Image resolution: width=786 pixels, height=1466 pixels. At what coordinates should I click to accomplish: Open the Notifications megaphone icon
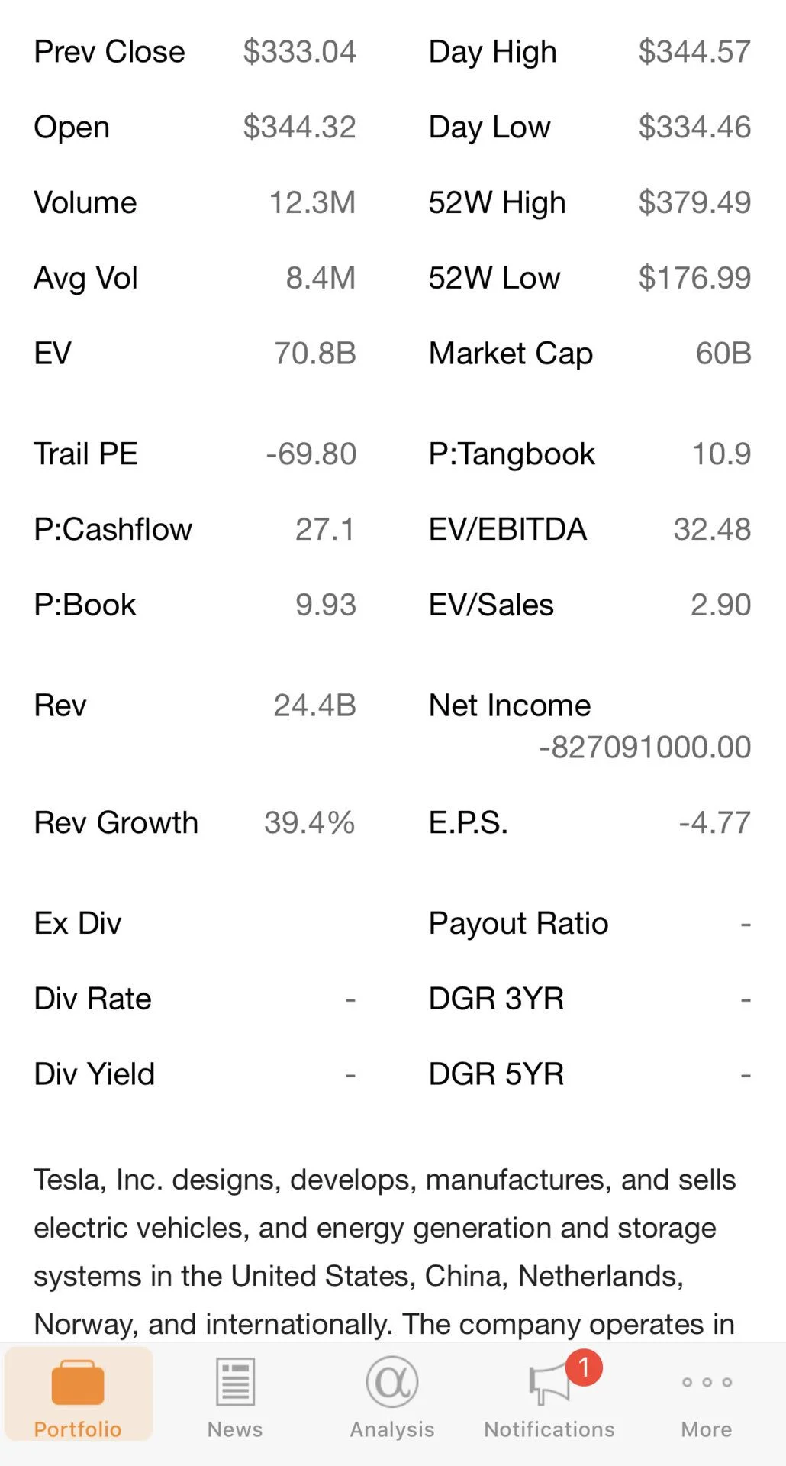coord(548,1385)
